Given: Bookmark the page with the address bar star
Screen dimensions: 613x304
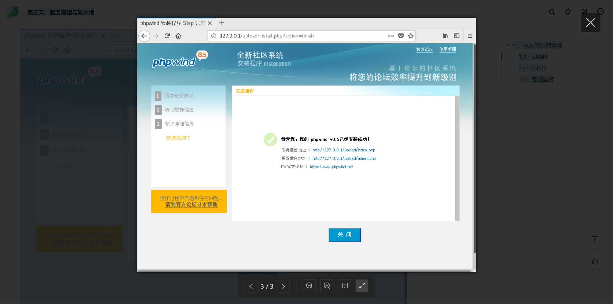Looking at the screenshot, I should (411, 36).
